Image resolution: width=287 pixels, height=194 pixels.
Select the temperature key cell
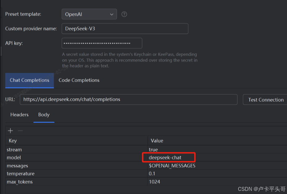click(x=76, y=174)
